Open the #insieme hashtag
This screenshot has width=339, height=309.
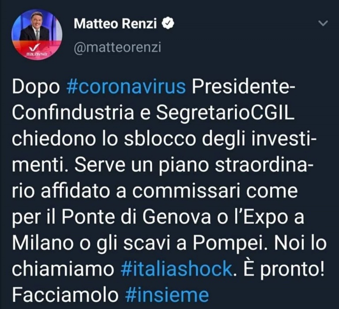coord(167,295)
